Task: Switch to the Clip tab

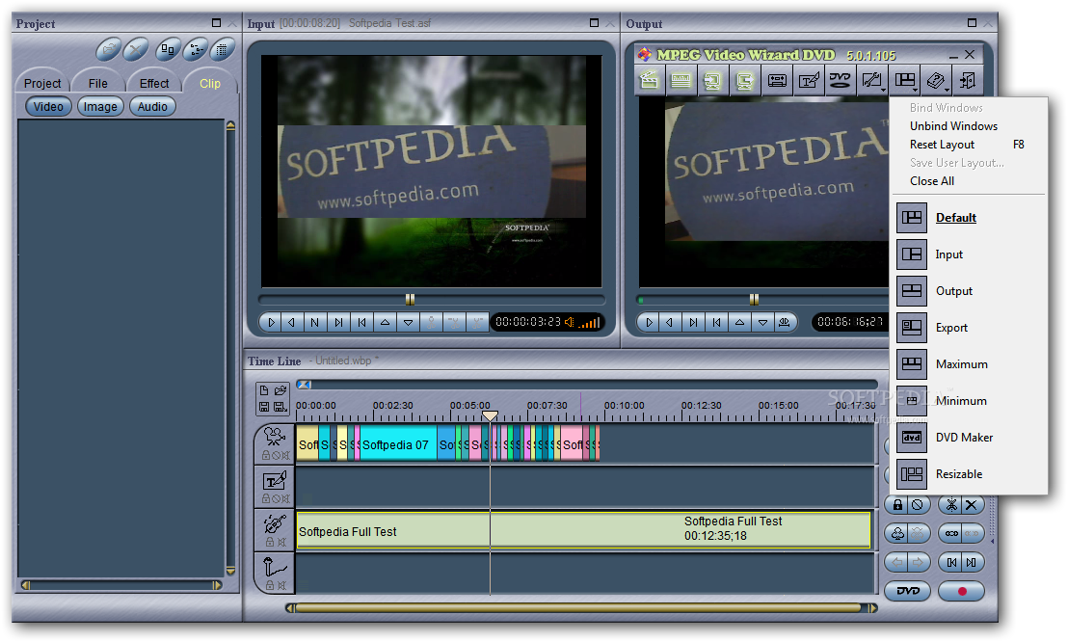Action: point(210,83)
